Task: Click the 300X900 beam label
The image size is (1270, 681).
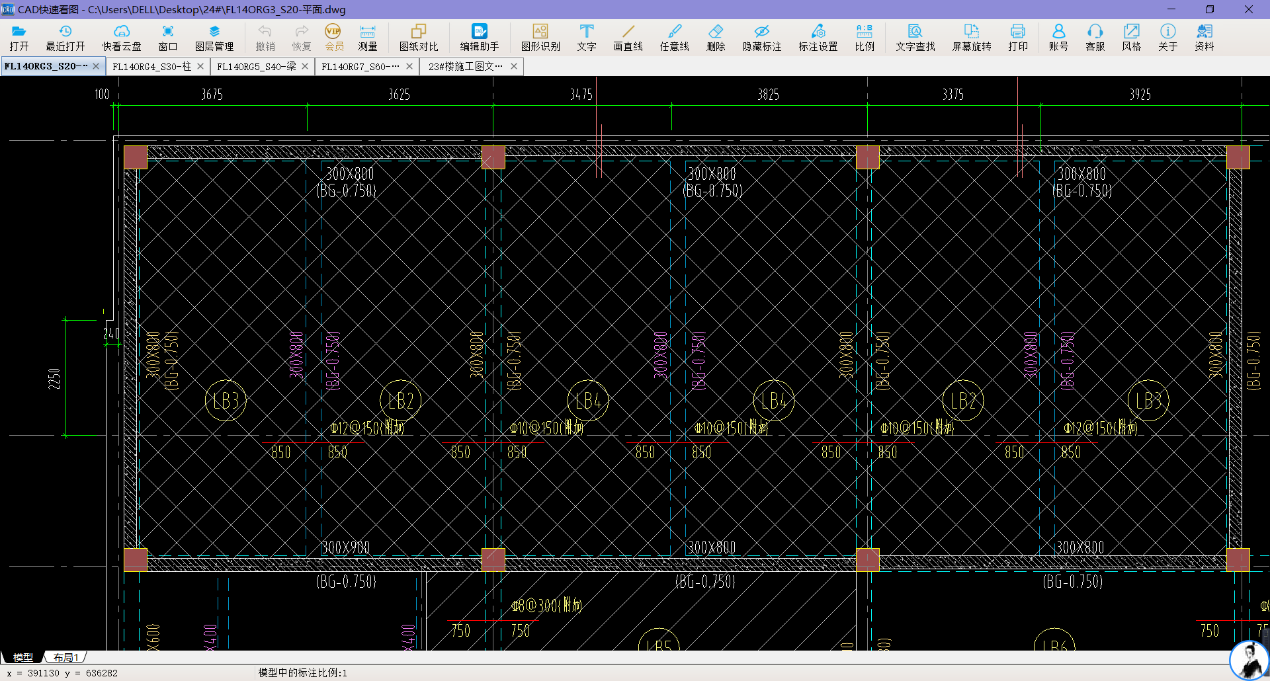Action: 346,547
